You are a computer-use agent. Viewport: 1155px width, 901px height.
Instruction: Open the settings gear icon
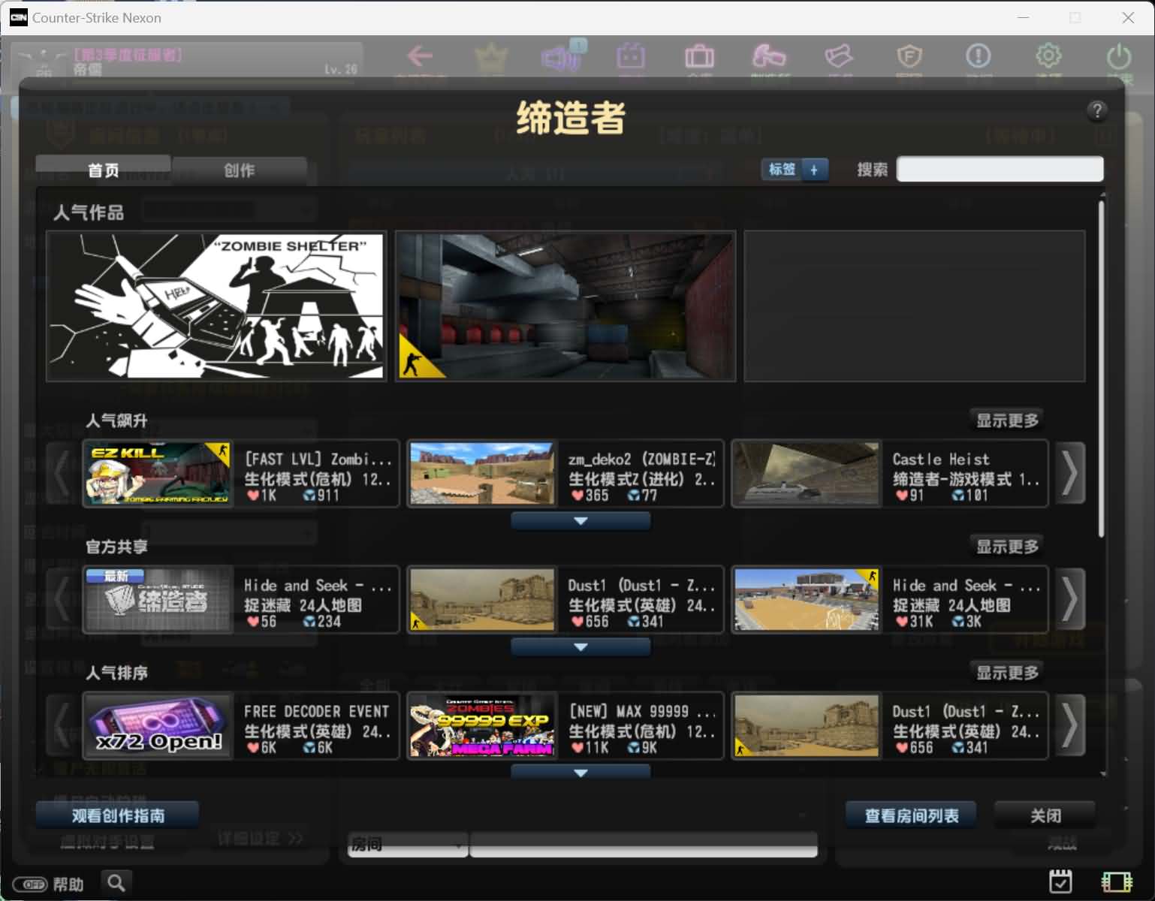(x=1048, y=56)
